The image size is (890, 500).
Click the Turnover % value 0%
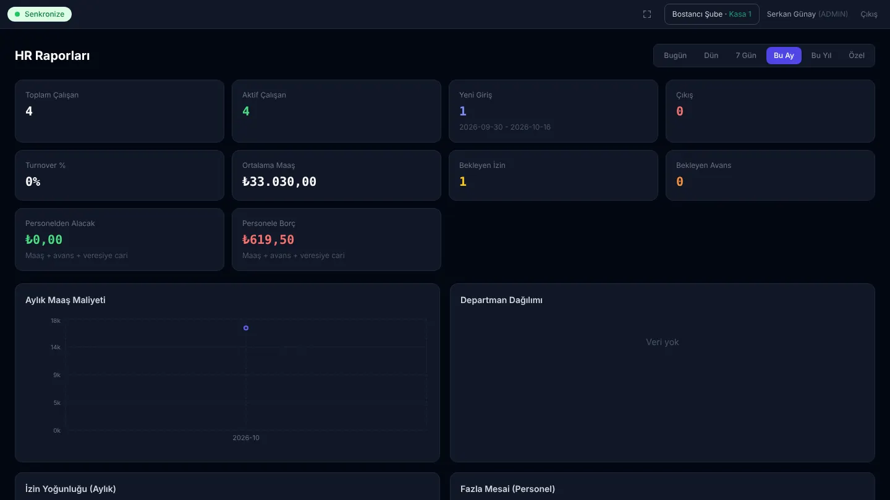[x=33, y=182]
